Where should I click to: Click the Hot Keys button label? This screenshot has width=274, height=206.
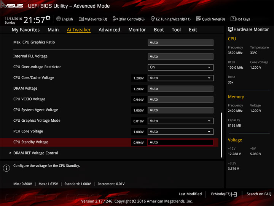tap(243, 19)
